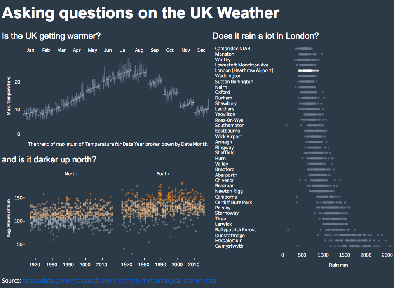The image size is (394, 288).
Task: Click the Oxford station label
Action: 222,92
